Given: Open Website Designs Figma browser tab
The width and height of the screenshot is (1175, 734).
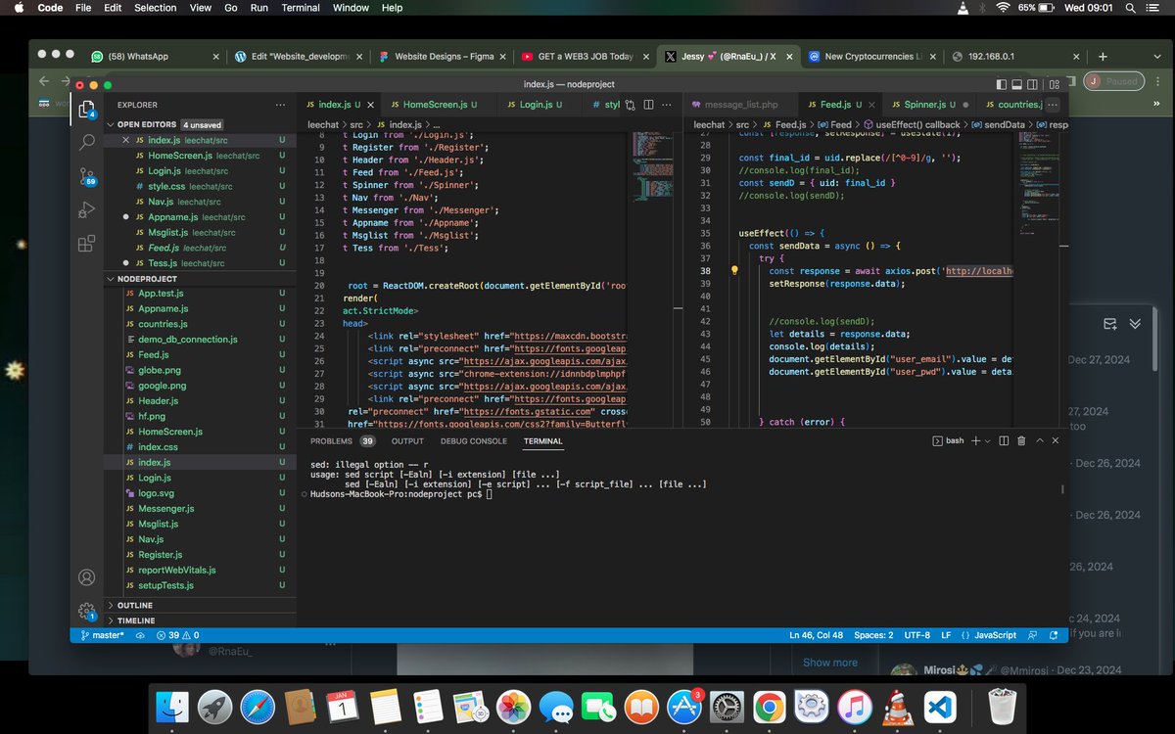Looking at the screenshot, I should (x=446, y=57).
